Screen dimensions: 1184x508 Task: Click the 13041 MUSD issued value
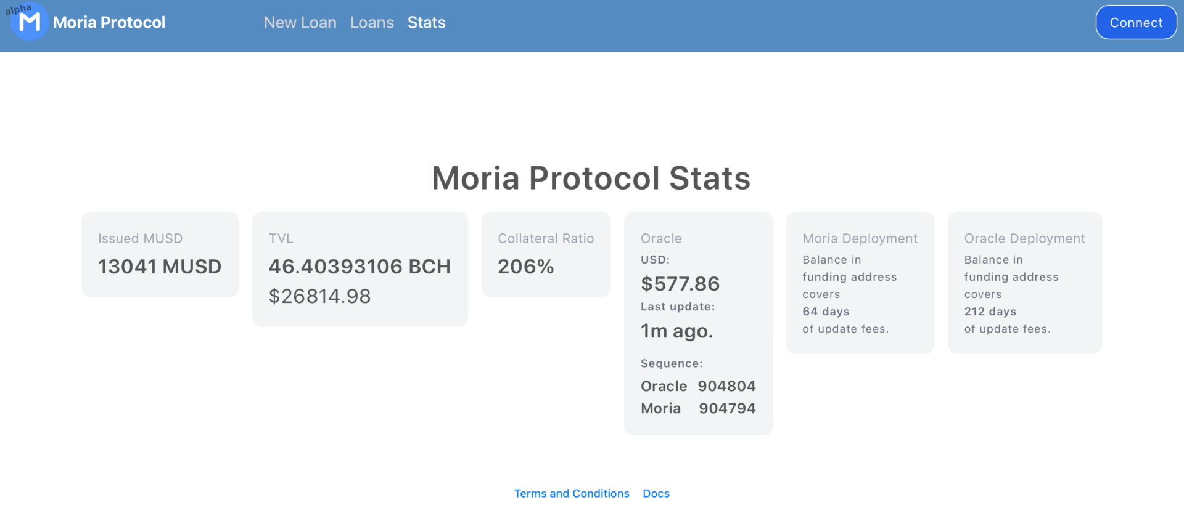[160, 267]
